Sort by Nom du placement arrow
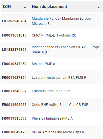This screenshot has width=103, height=139. (x=99, y=8)
